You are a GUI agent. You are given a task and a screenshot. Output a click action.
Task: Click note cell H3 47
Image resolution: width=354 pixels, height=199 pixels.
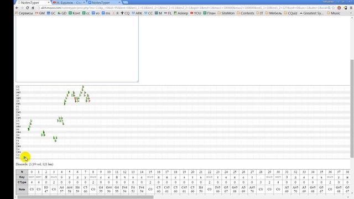pos(46,189)
